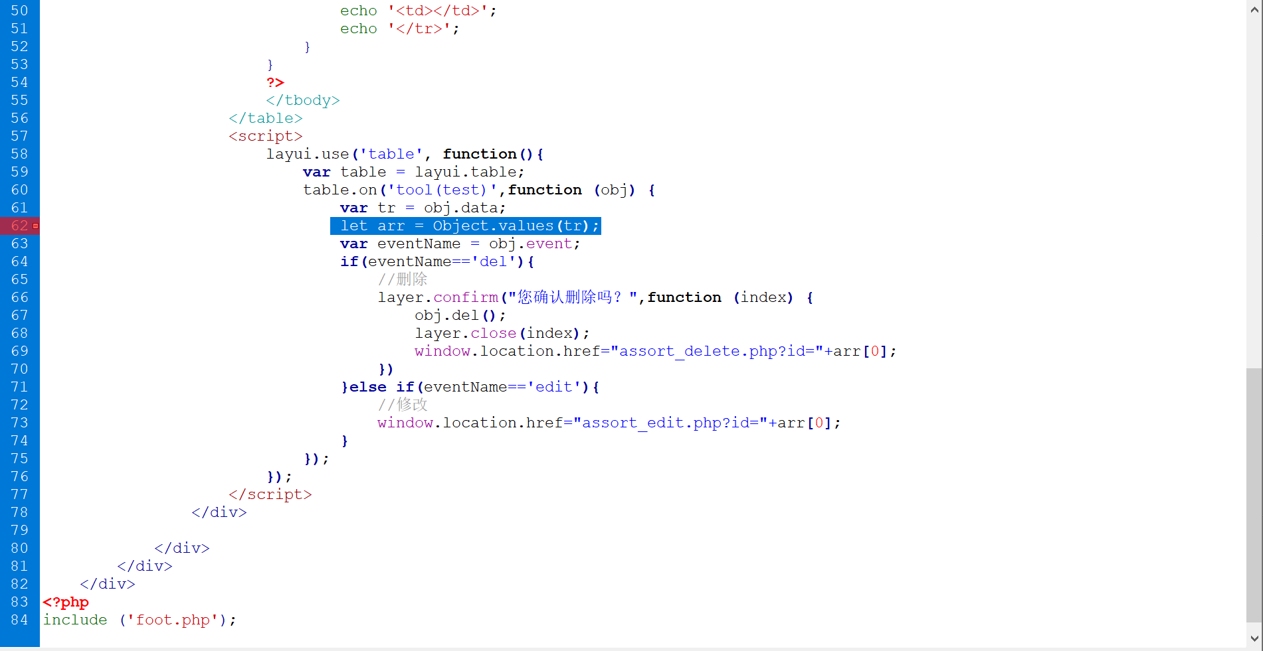Click the 'del' string in if condition
The image size is (1263, 651).
(x=493, y=261)
